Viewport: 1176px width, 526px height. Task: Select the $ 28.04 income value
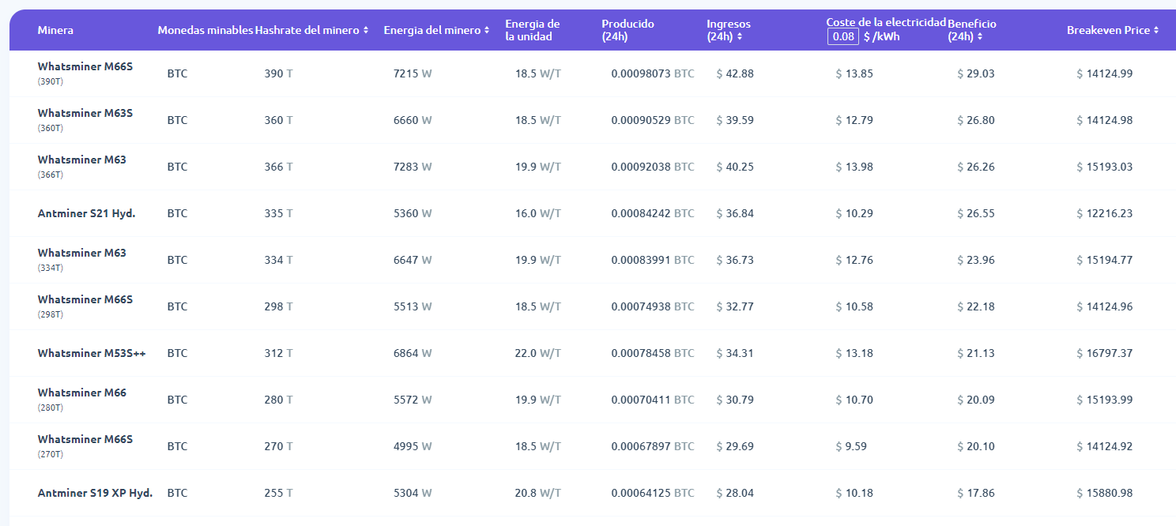[x=735, y=493]
